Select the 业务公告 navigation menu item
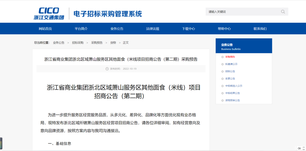The height and width of the screenshot is (151, 306). coord(117,29)
